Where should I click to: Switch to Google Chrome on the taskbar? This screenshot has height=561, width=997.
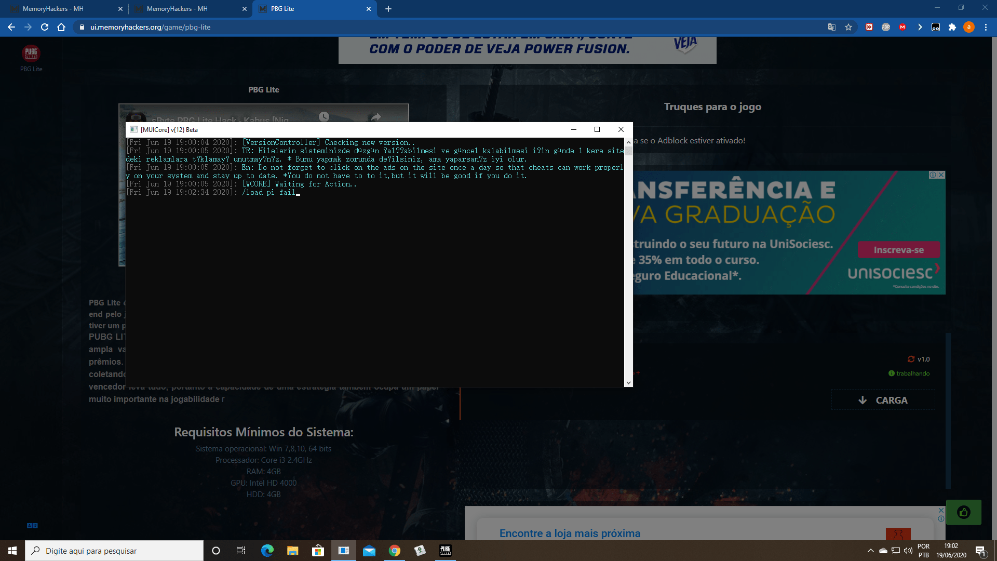tap(395, 551)
